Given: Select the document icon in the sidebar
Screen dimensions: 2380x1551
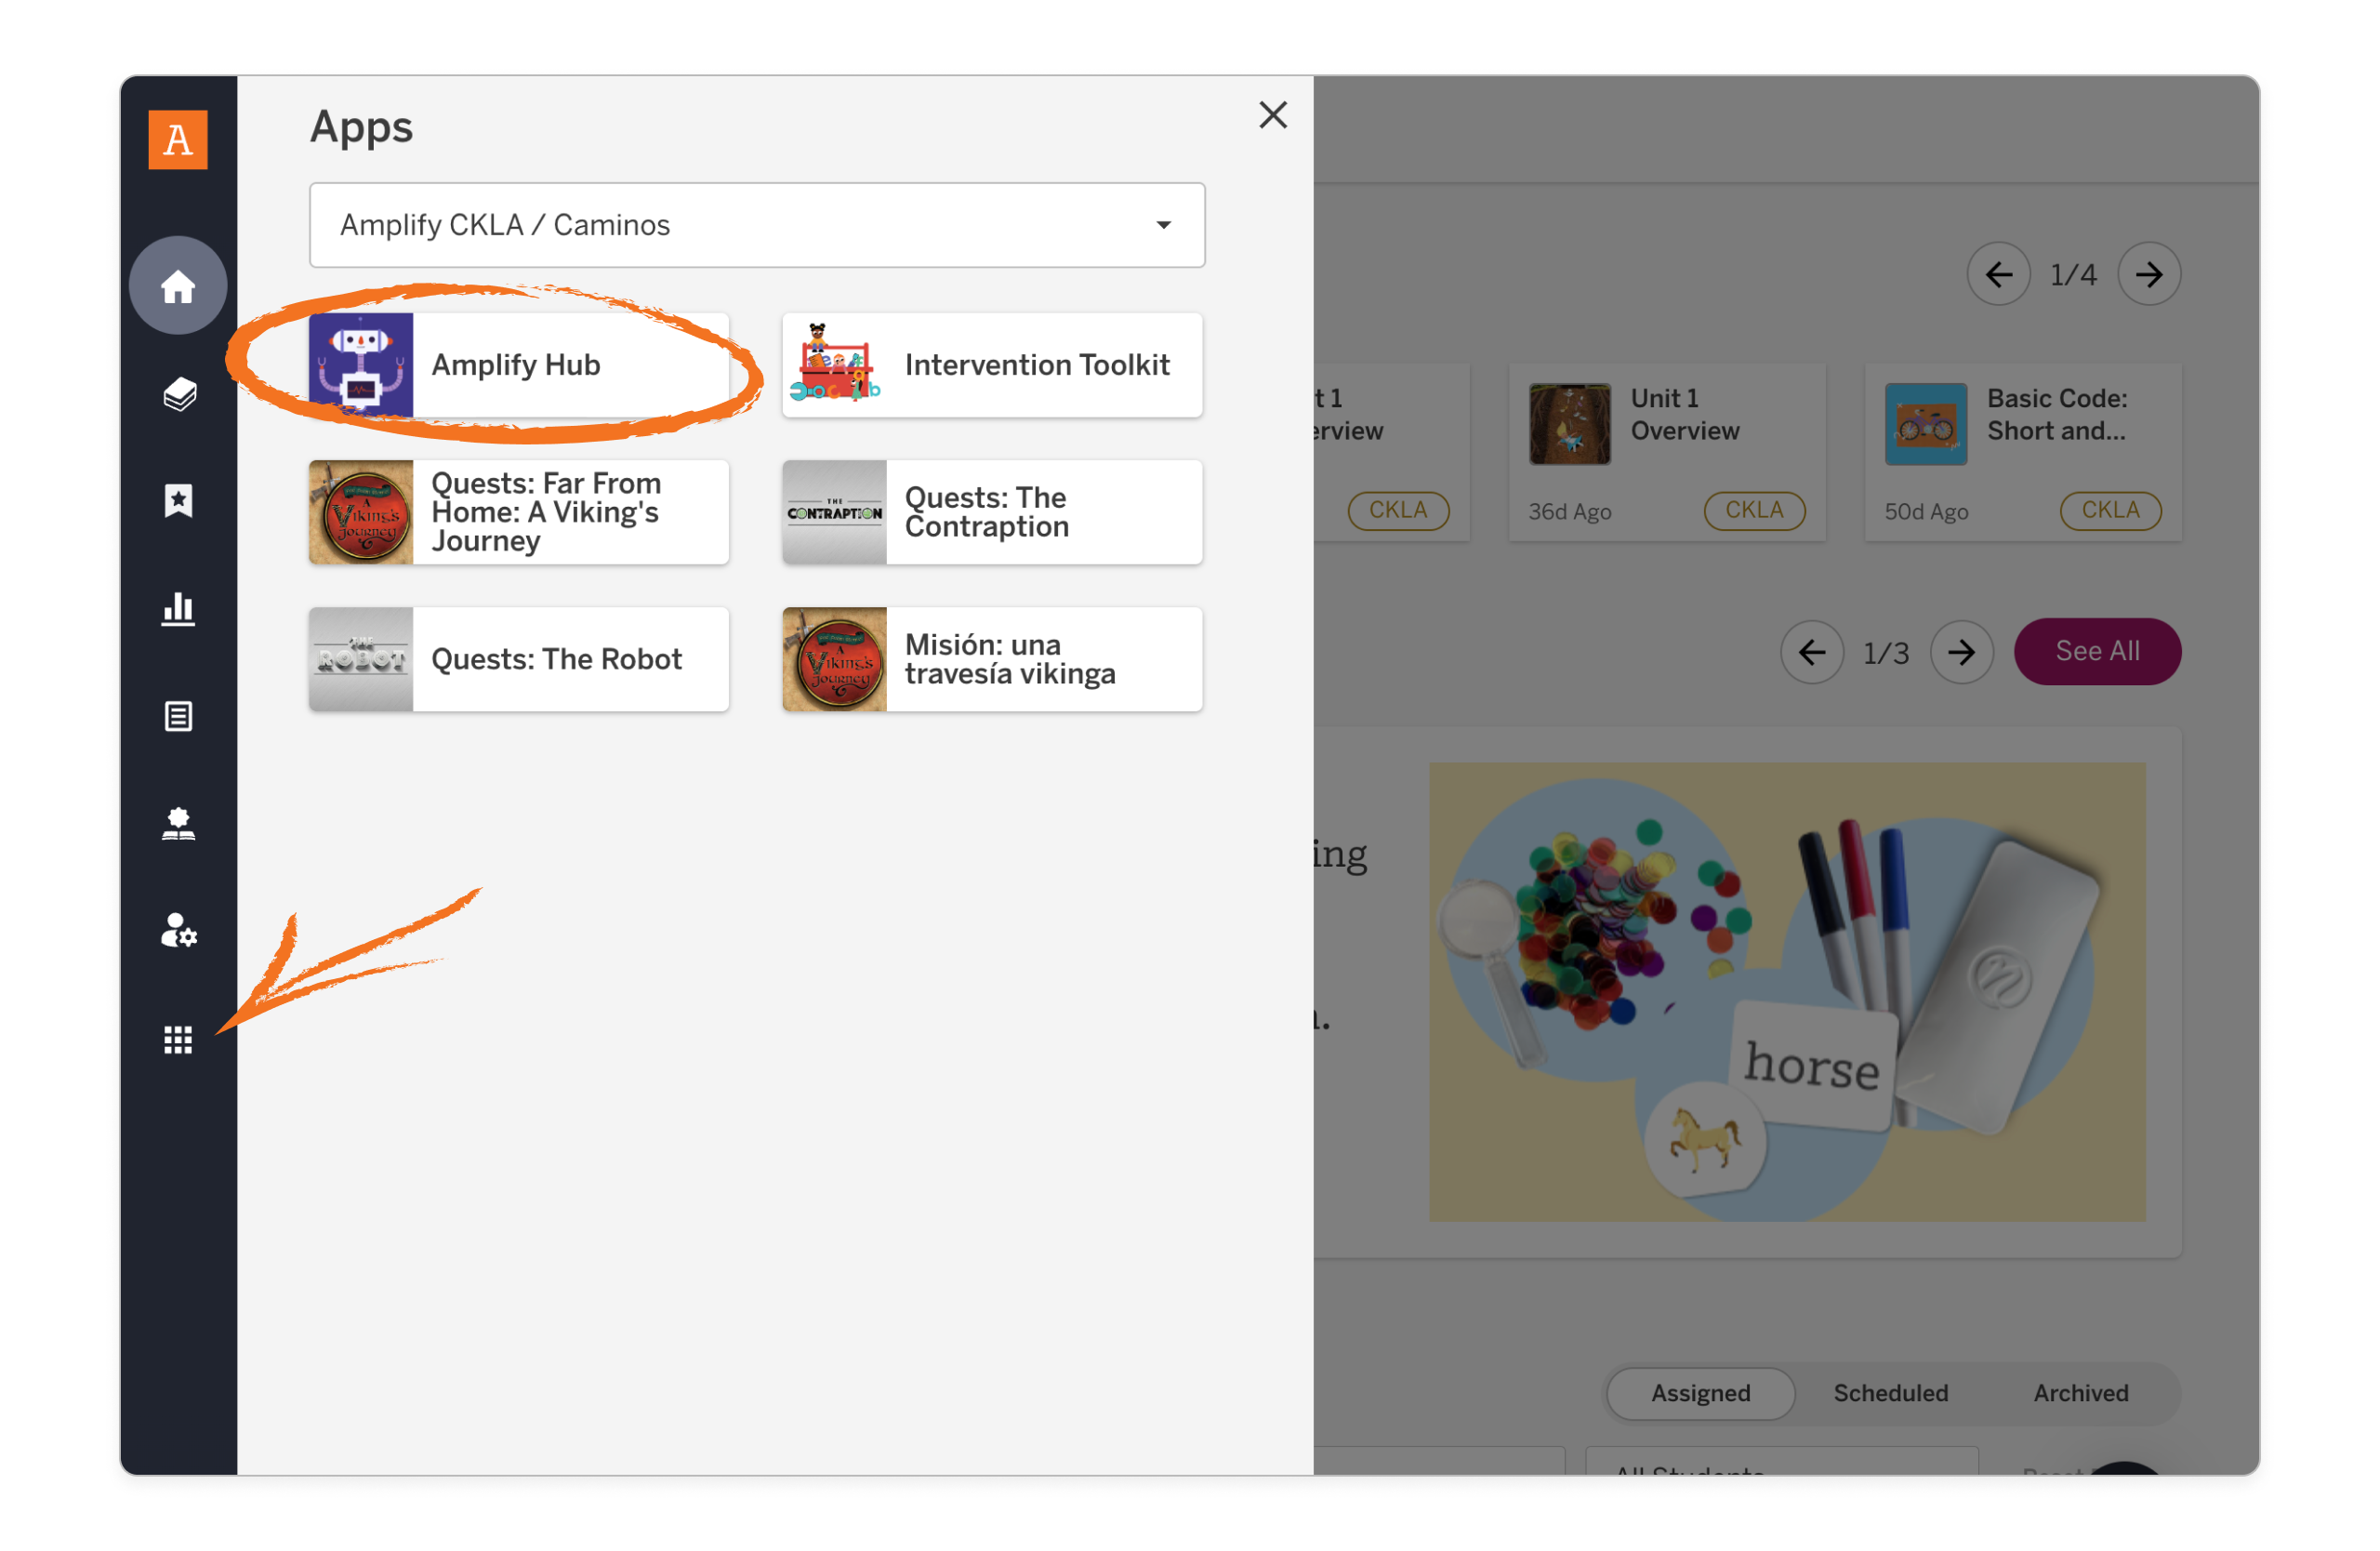Looking at the screenshot, I should click(x=178, y=716).
